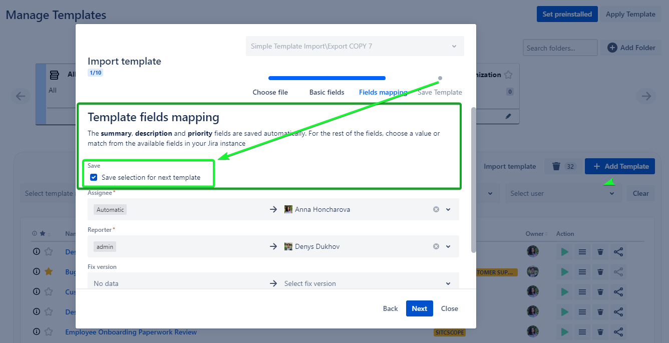
Task: Open Employee Onboarding Paperwork Review link
Action: coord(131,332)
